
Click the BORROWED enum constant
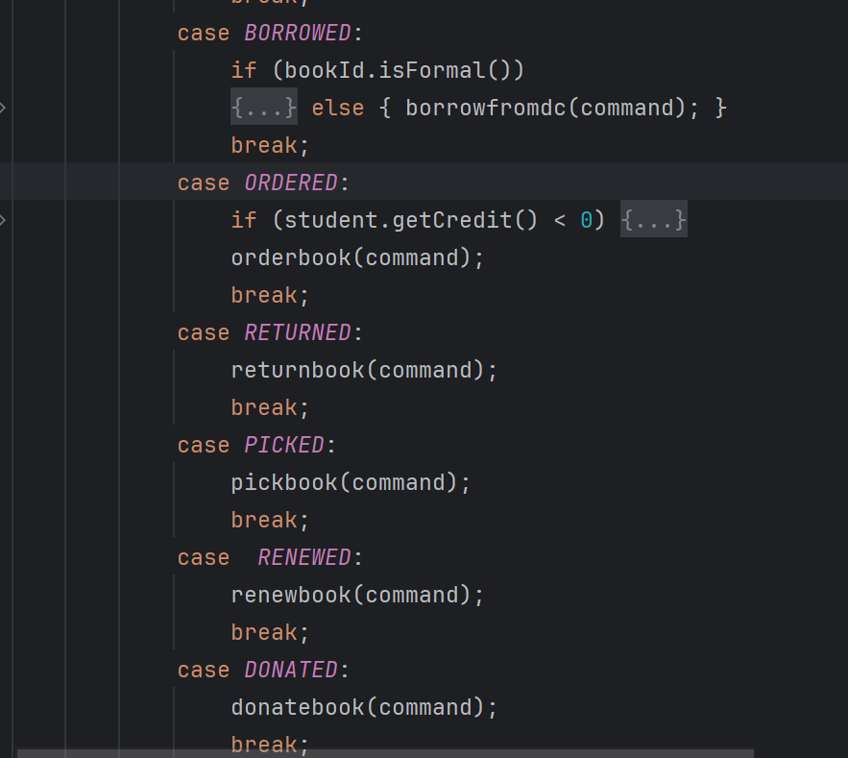(298, 33)
